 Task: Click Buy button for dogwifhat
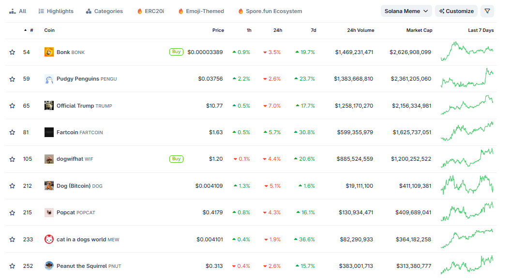tap(176, 159)
